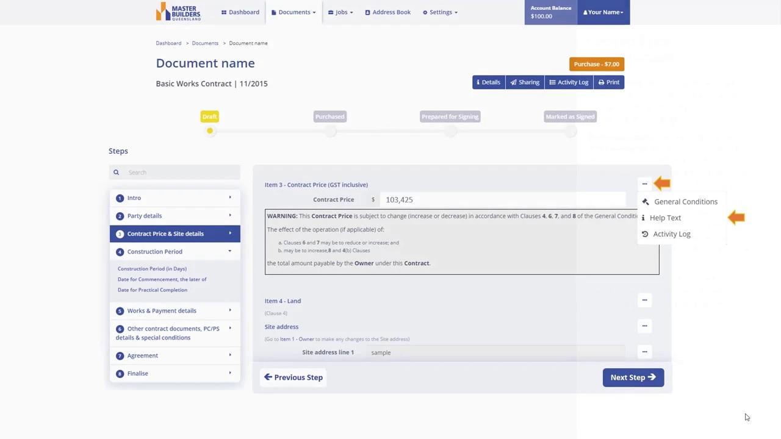This screenshot has width=781, height=439.
Task: Click the Site address line 1 field
Action: (x=495, y=352)
